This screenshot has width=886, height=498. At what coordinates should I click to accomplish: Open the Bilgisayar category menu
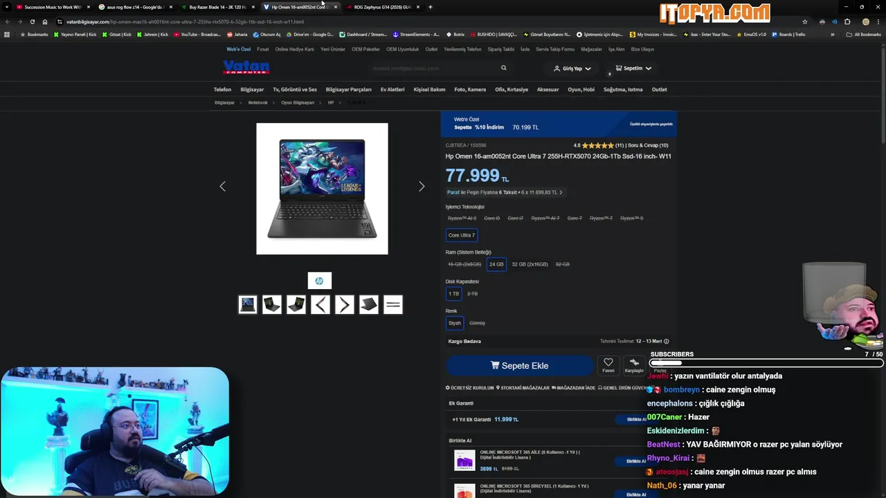pos(252,89)
